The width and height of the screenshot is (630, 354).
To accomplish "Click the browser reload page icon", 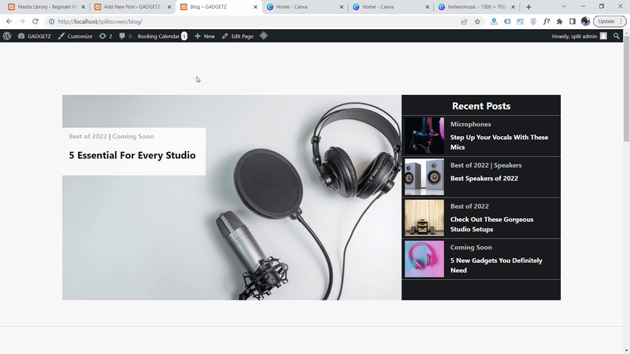I will pos(35,21).
